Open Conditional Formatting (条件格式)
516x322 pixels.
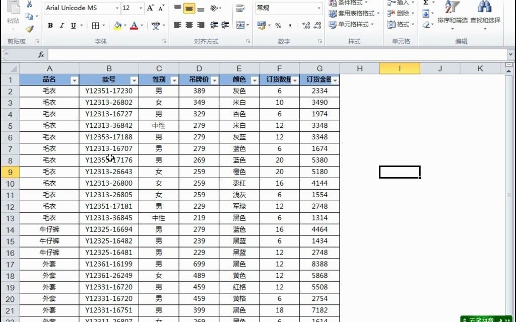pyautogui.click(x=350, y=4)
